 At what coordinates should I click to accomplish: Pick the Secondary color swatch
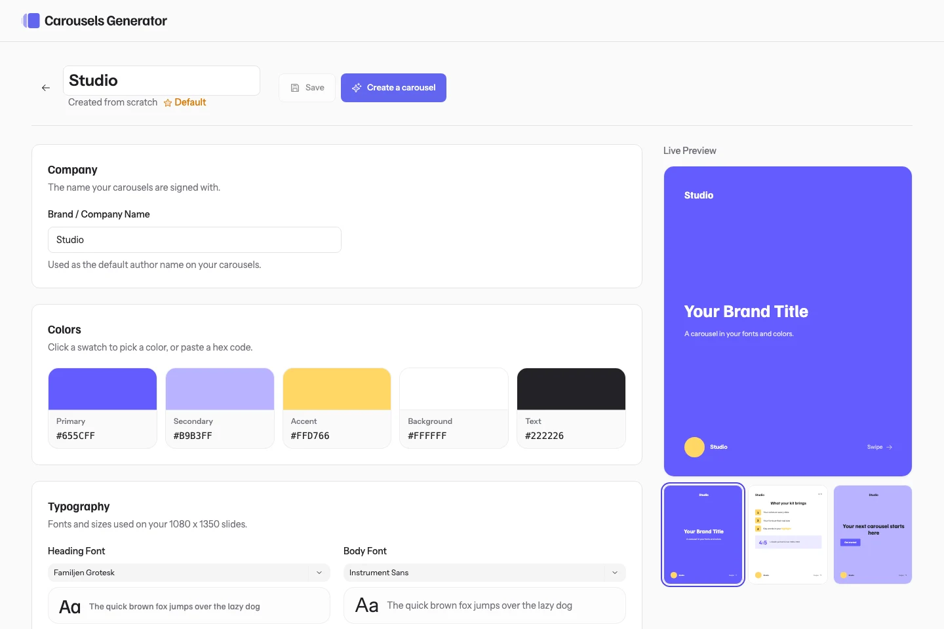pyautogui.click(x=220, y=389)
